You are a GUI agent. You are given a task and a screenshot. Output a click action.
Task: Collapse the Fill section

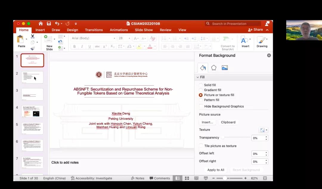[x=198, y=77]
